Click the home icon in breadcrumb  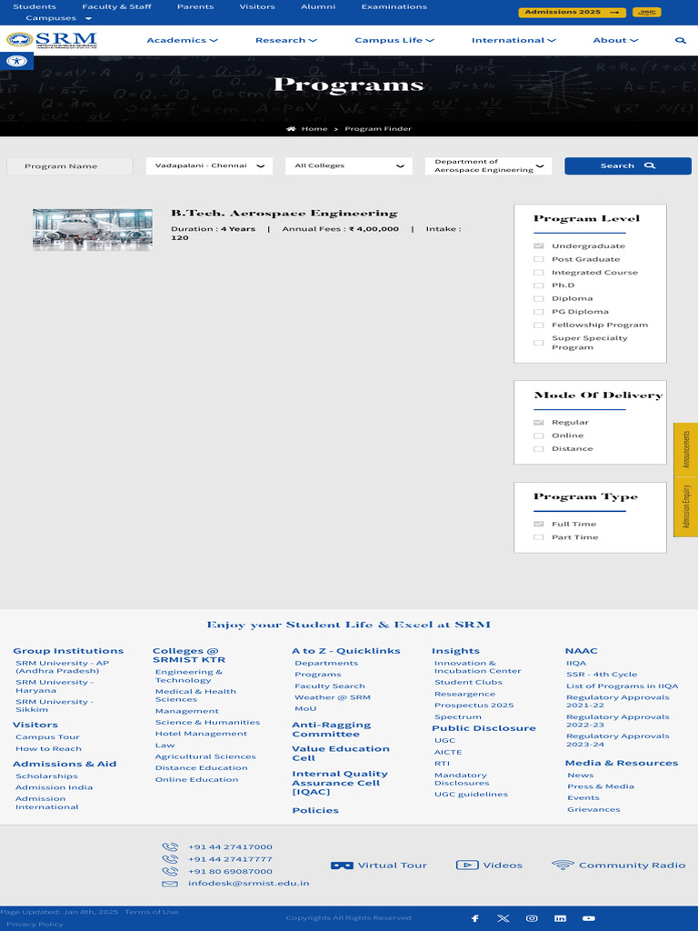coord(291,129)
